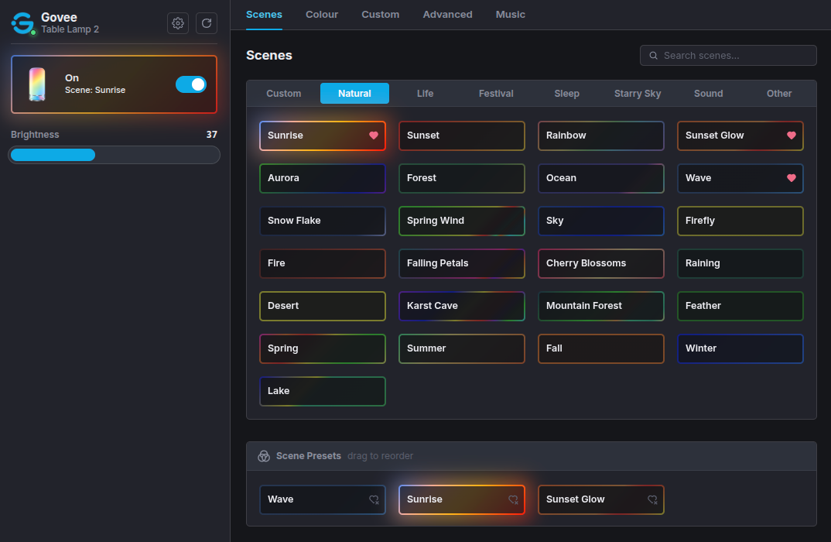Activate the Mountain Forest scene

(601, 306)
